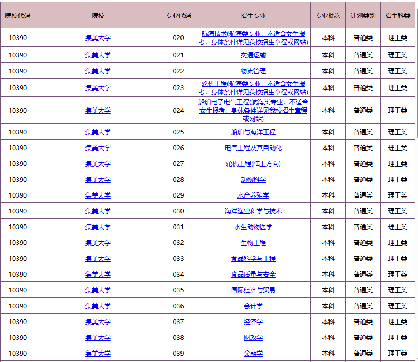Click 集美大学 link in row 039
The image size is (418, 362).
tap(98, 353)
